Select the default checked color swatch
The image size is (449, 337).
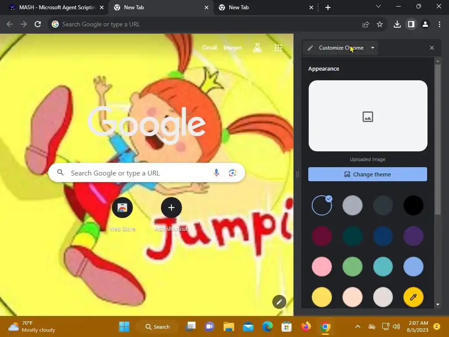[322, 205]
